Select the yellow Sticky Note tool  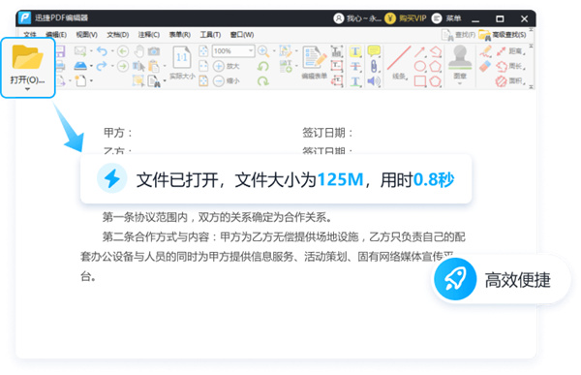(x=374, y=50)
